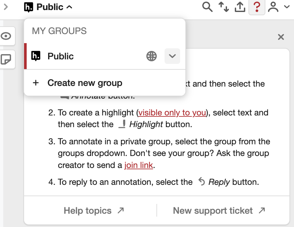Open the red Help panel icon
The height and width of the screenshot is (227, 294).
click(x=257, y=7)
